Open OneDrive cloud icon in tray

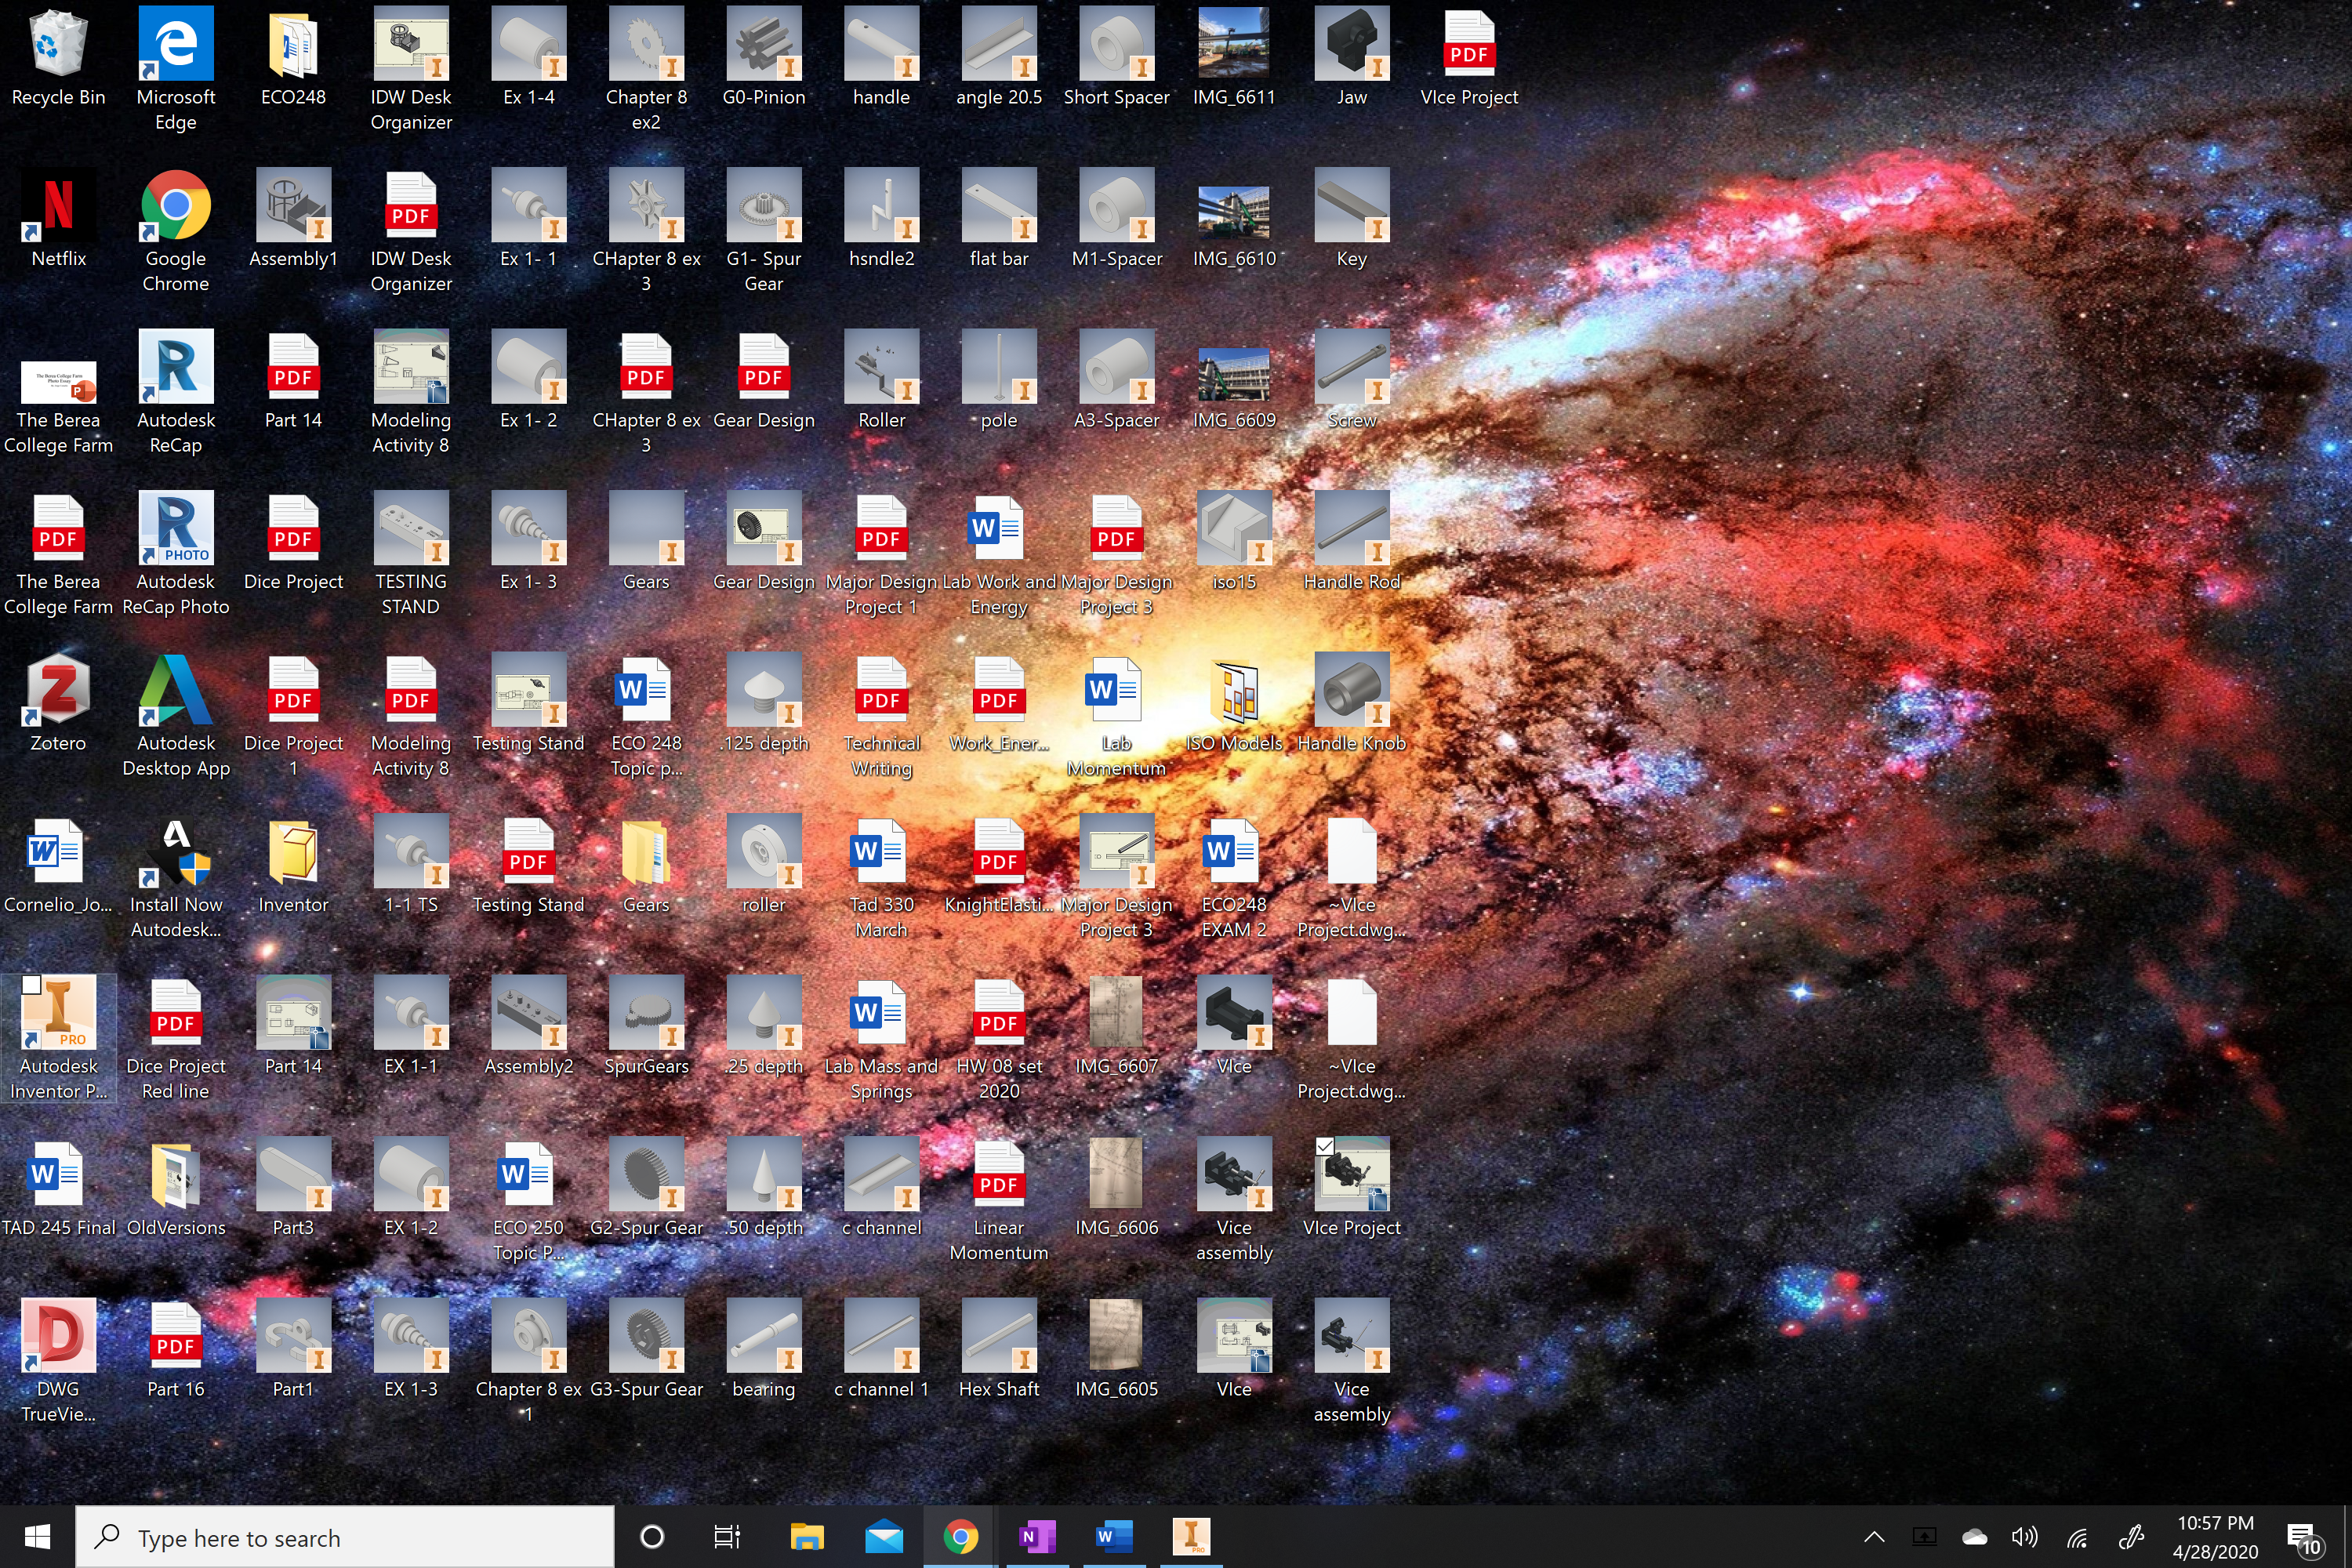pos(1975,1537)
